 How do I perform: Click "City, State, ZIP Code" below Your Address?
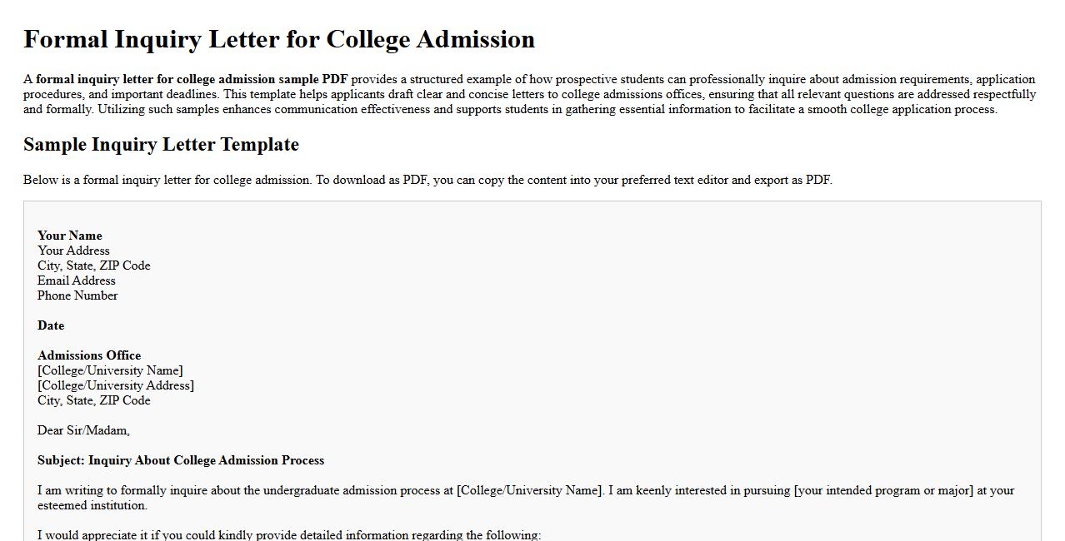94,266
